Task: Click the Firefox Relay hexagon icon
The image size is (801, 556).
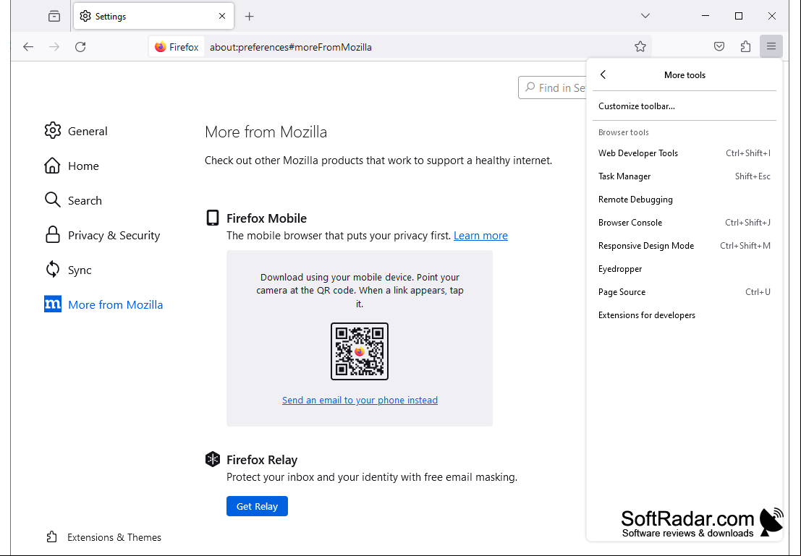Action: pos(213,459)
